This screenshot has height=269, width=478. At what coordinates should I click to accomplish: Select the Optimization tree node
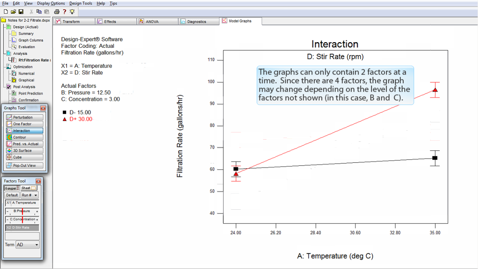20,67
